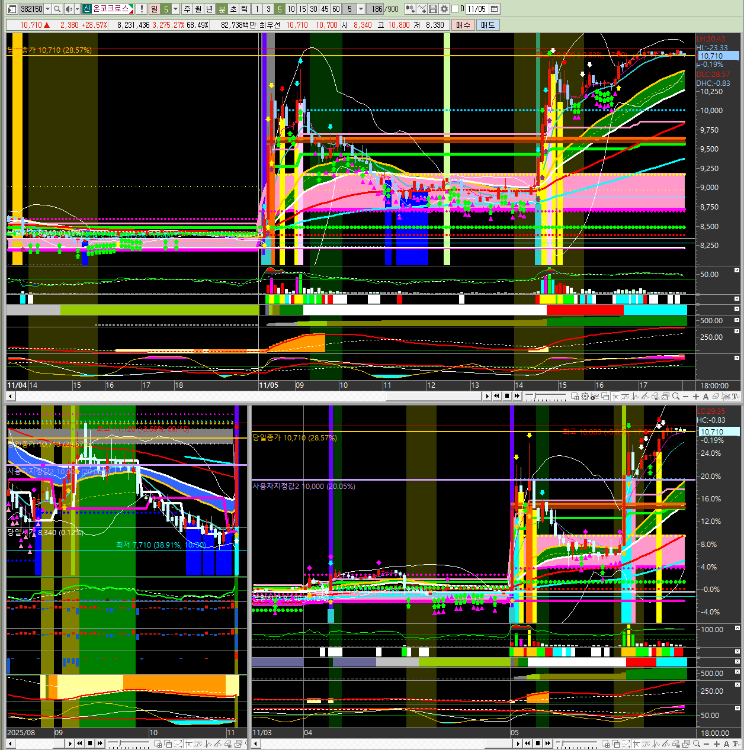
Task: Select the 60 minute interval tab
Action: (336, 9)
